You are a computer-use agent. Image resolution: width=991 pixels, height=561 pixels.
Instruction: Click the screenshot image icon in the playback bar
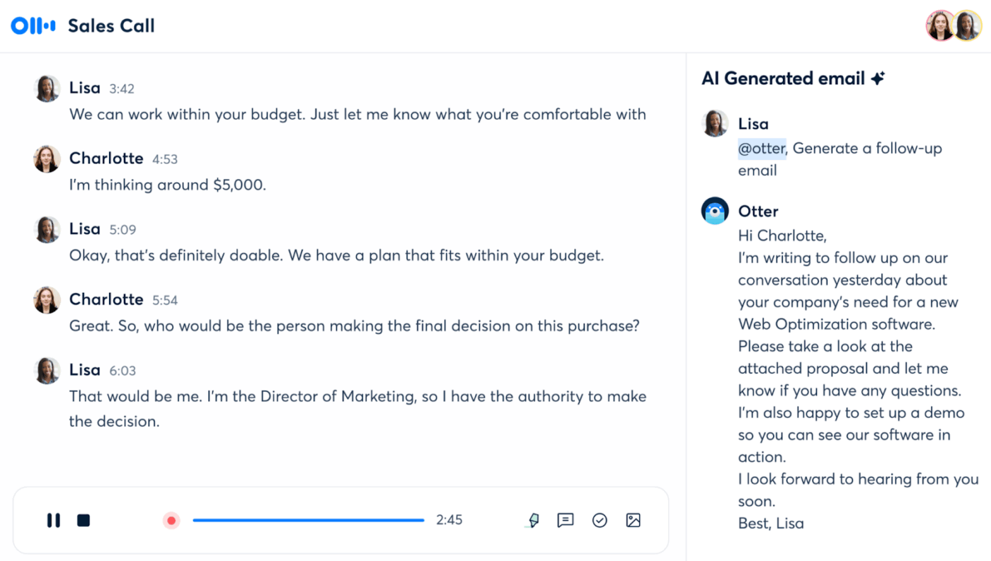point(633,520)
